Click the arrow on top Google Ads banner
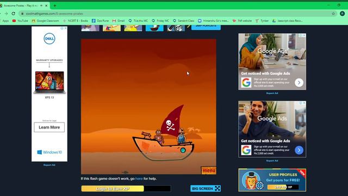Image resolution: width=348 pixels, height=196 pixels. pos(299,83)
